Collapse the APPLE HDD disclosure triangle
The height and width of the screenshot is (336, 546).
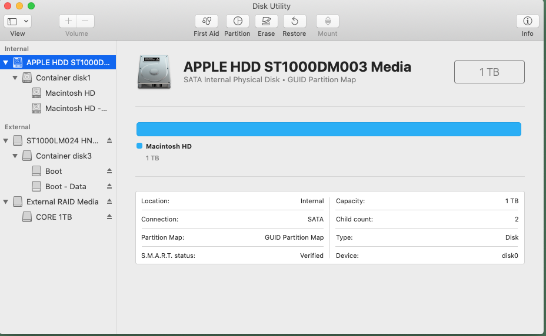(x=5, y=63)
